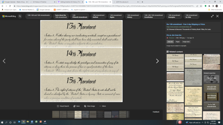Open the green extension icon
The height and width of the screenshot is (125, 223).
coord(206,6)
